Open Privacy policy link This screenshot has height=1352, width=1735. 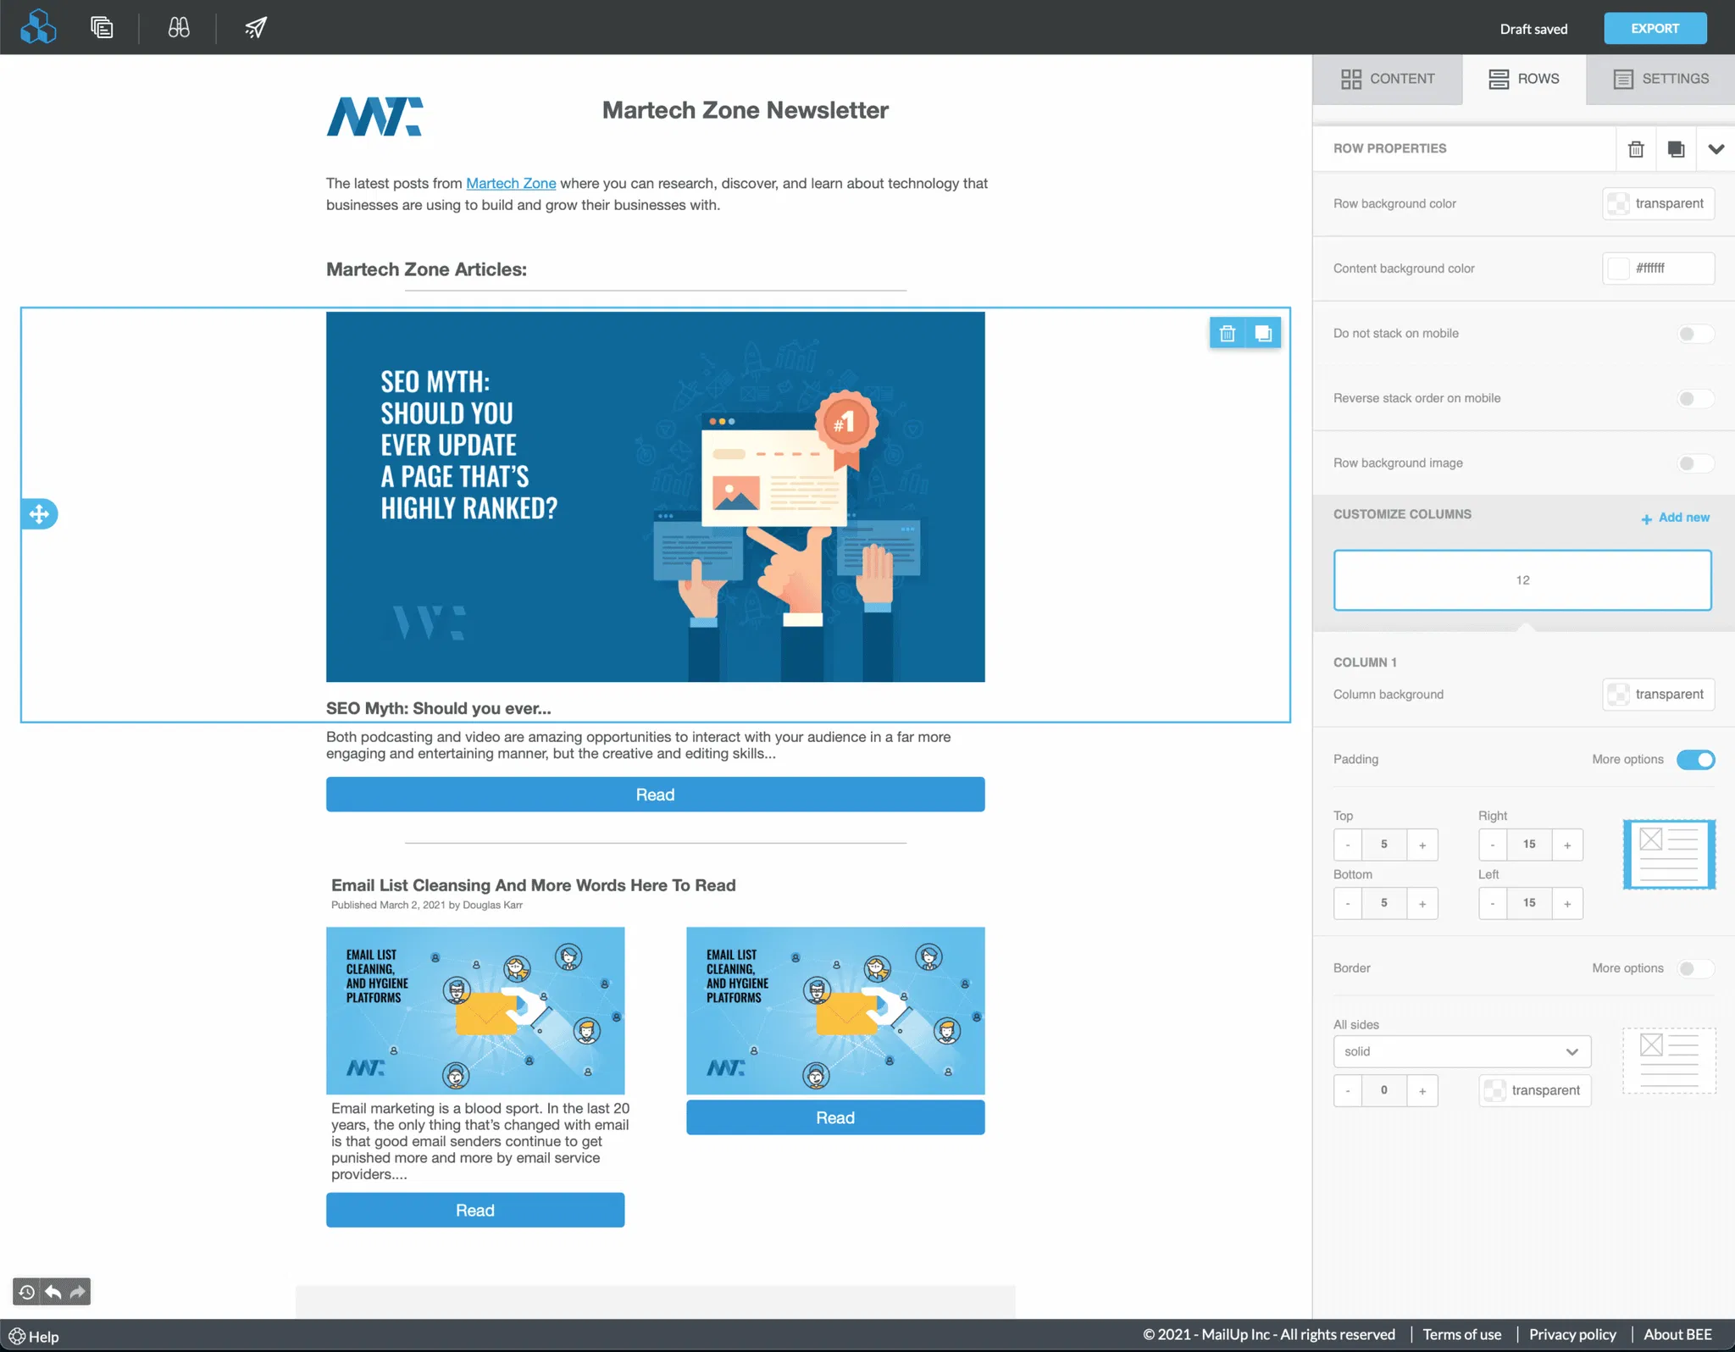tap(1572, 1334)
